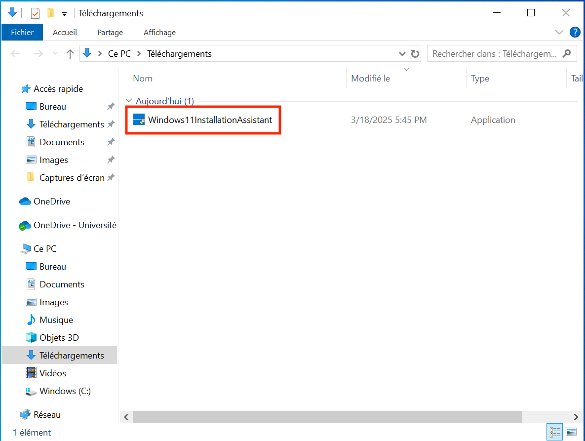Expand the ribbon with chevron arrow

click(x=559, y=33)
